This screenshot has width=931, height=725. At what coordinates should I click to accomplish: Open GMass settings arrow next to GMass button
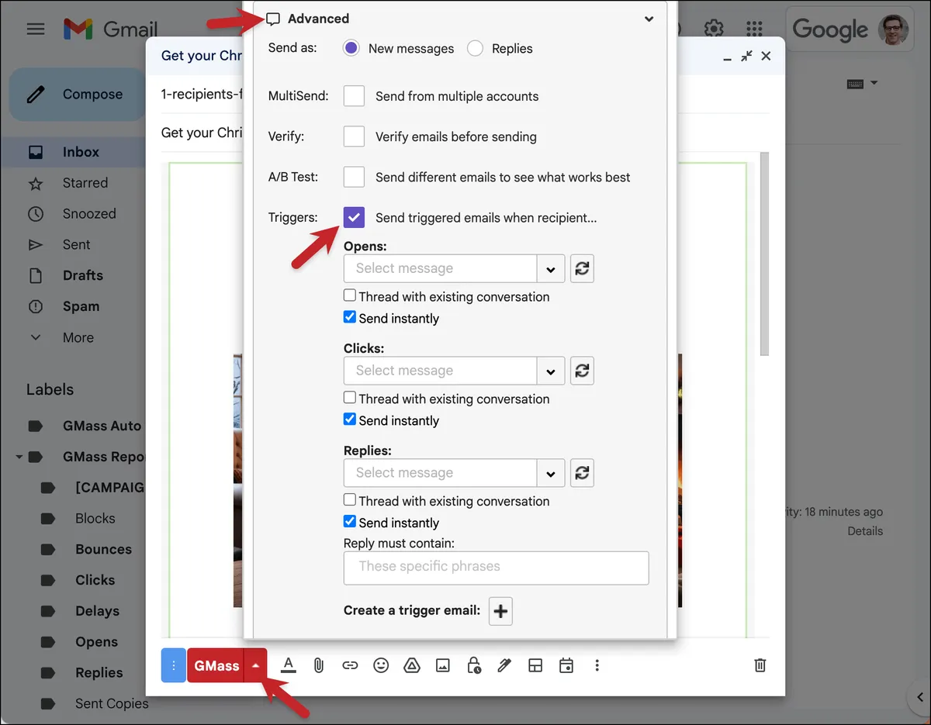click(x=255, y=665)
